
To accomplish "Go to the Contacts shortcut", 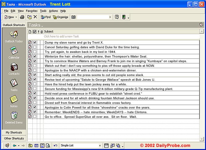I will point(14,67).
